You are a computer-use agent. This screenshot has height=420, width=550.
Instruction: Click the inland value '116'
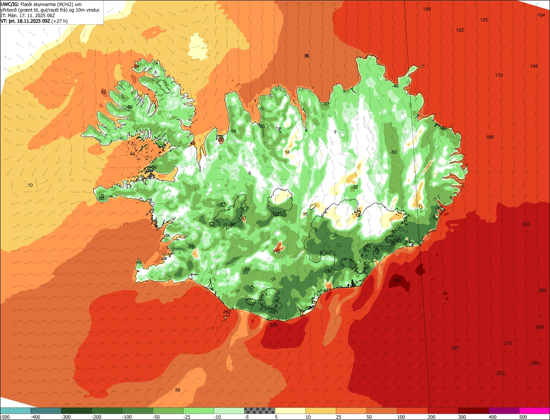click(277, 251)
